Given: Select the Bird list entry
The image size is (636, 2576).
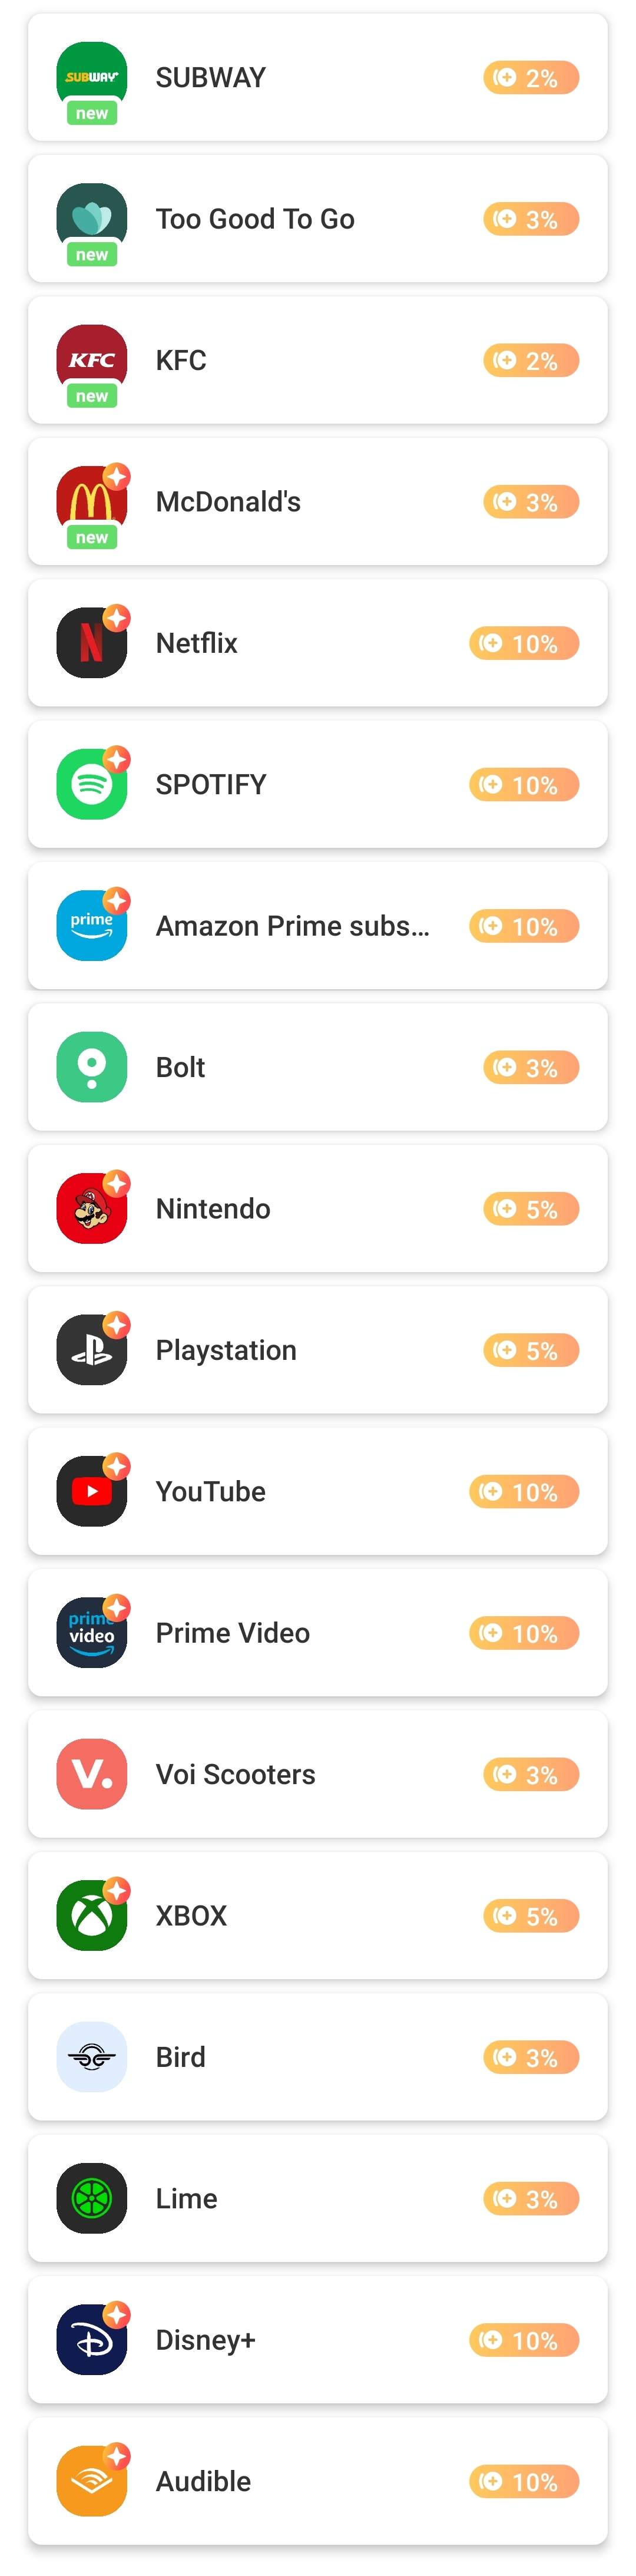Looking at the screenshot, I should point(318,2057).
